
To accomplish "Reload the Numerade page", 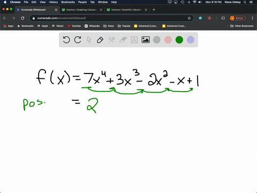I will (22, 18).
